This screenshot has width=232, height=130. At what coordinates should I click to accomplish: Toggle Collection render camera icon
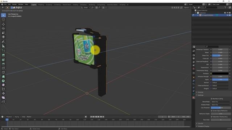tap(230, 13)
